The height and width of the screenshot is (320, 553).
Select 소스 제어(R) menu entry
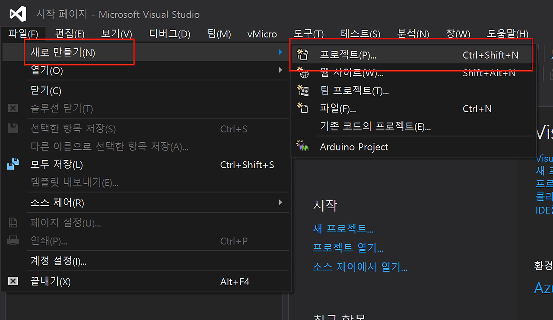pyautogui.click(x=146, y=202)
